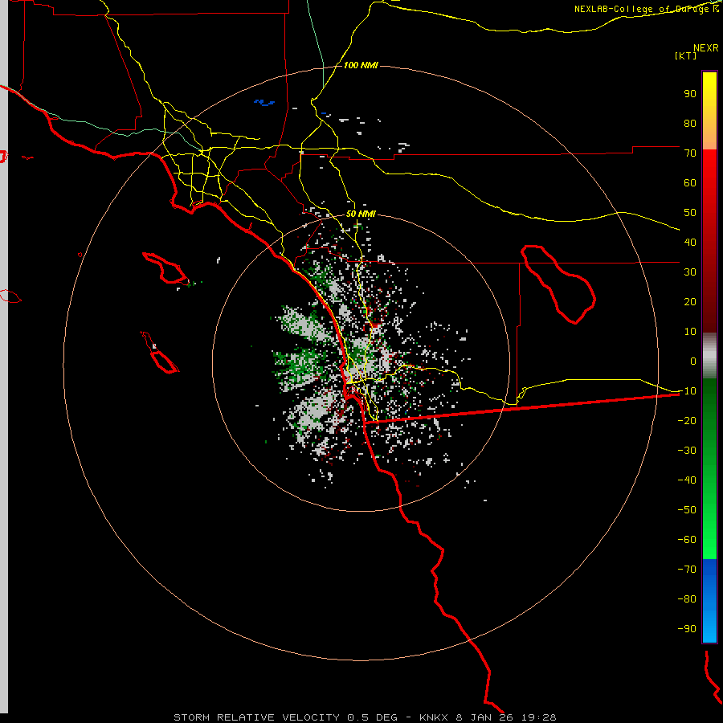723x723 pixels.
Task: Click the STORM RELATIVE VELOCITY caption at bottom
Action: pyautogui.click(x=365, y=717)
